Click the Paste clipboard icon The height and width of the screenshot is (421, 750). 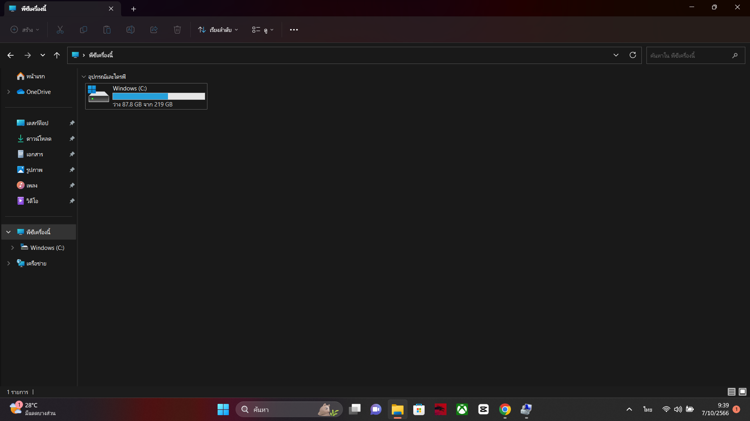tap(107, 30)
